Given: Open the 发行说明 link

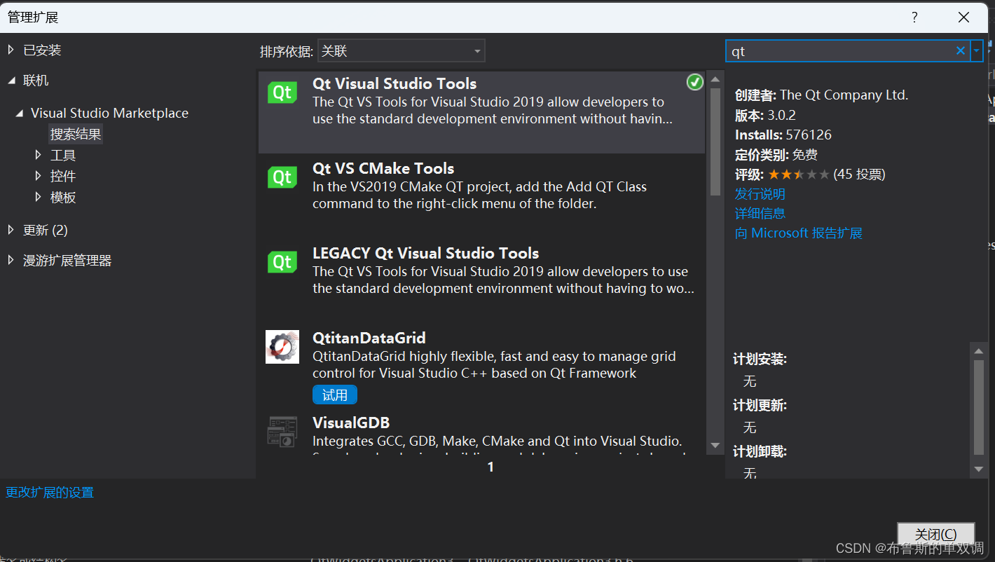Looking at the screenshot, I should [760, 193].
